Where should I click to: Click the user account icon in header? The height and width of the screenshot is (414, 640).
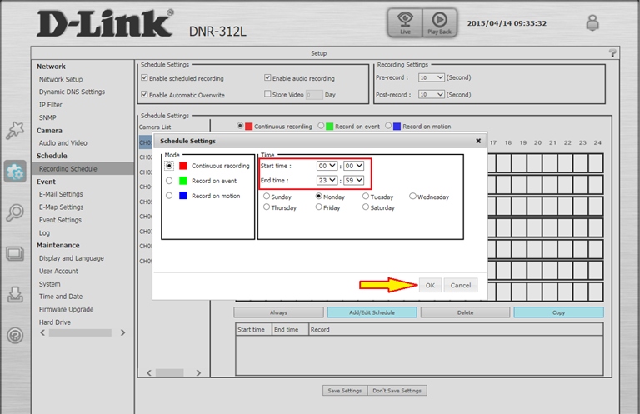click(x=592, y=23)
